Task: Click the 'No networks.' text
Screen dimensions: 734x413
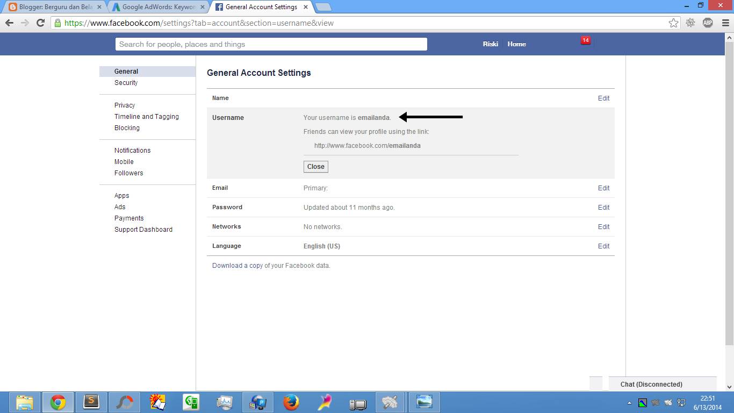Action: [323, 227]
